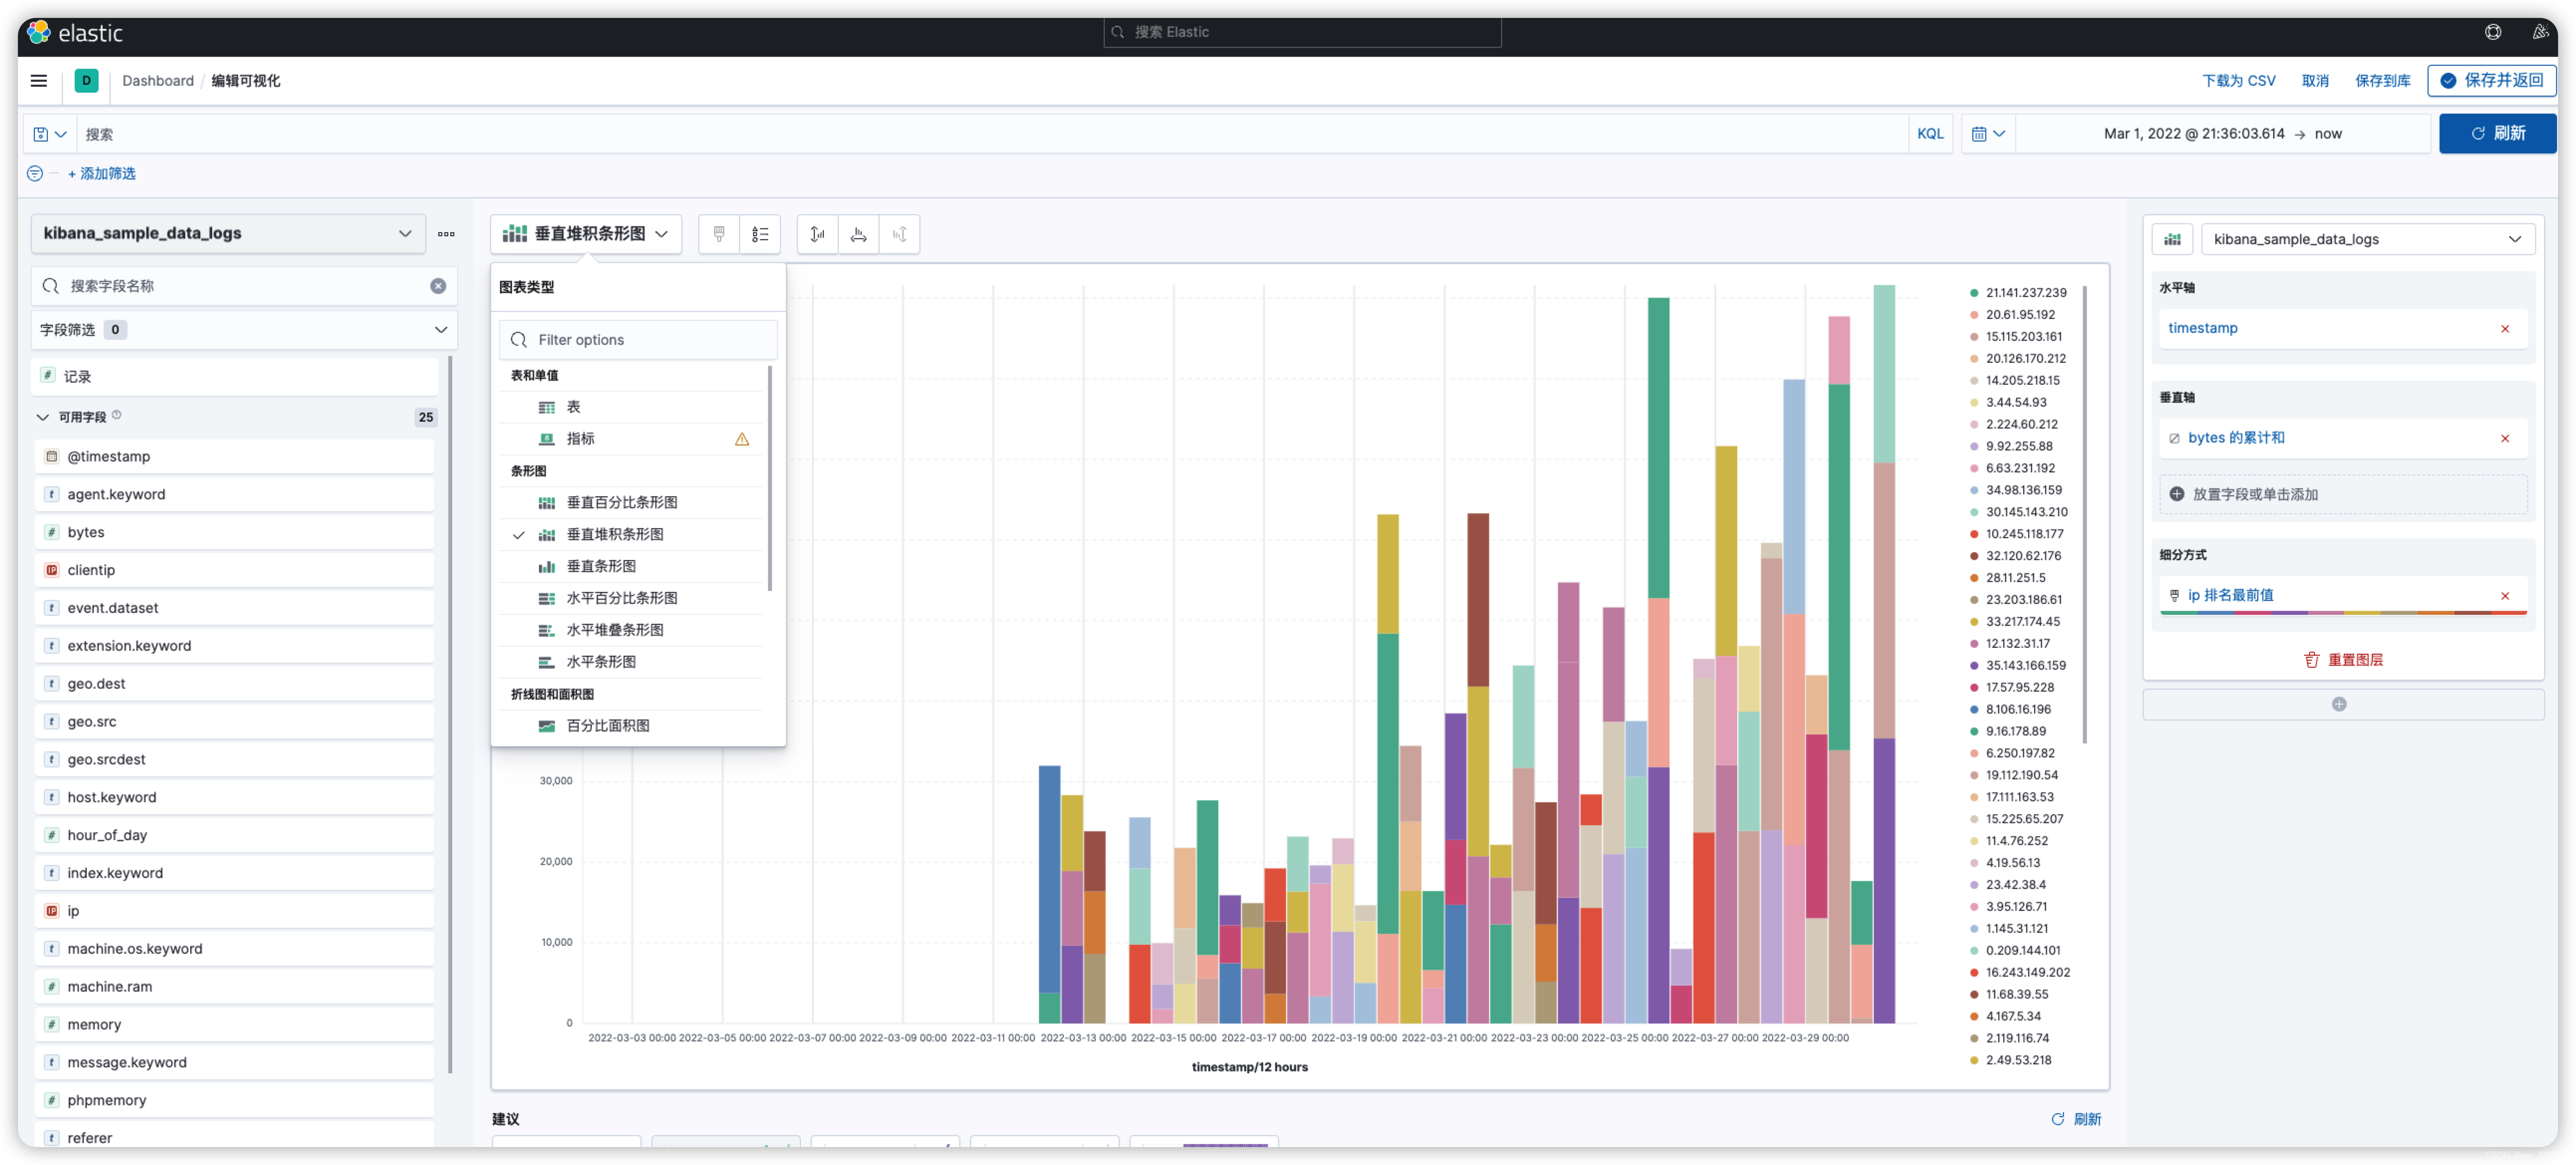Image resolution: width=2576 pixels, height=1165 pixels.
Task: Click 保存并返回 button
Action: click(x=2491, y=81)
